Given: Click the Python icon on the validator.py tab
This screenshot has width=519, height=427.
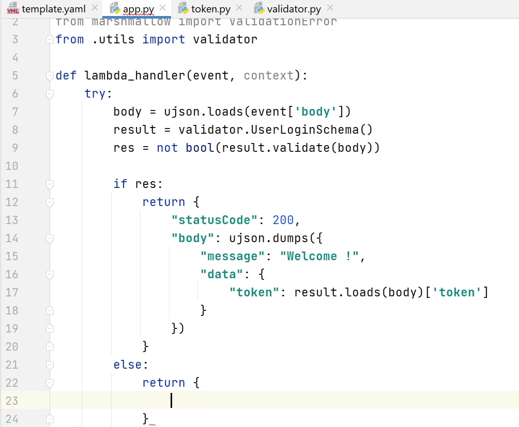Looking at the screenshot, I should [259, 9].
